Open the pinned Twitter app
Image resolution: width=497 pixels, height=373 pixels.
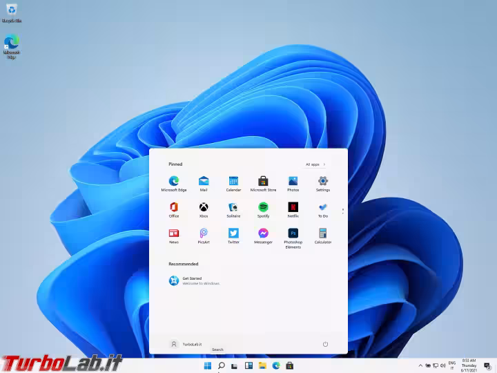pyautogui.click(x=233, y=234)
